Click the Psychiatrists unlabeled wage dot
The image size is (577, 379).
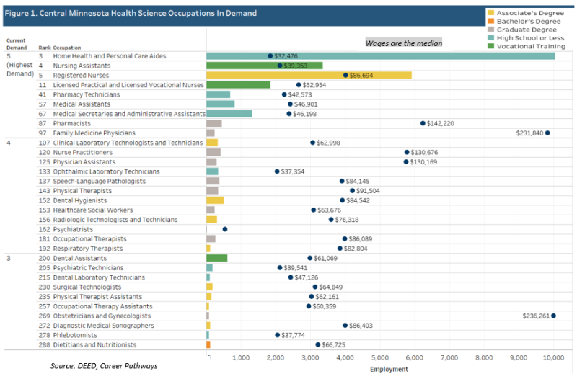225,229
